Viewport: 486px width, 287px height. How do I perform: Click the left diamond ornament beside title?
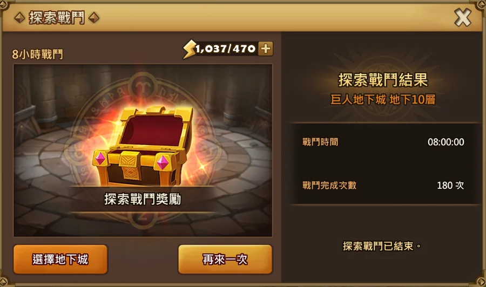[19, 18]
